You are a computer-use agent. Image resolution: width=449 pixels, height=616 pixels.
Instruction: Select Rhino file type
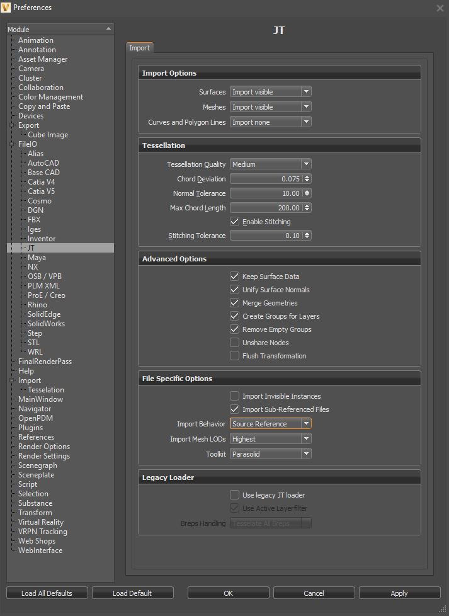[x=37, y=304]
